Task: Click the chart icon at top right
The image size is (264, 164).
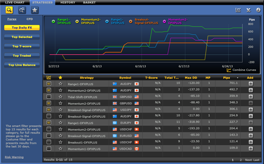Action: (238, 10)
